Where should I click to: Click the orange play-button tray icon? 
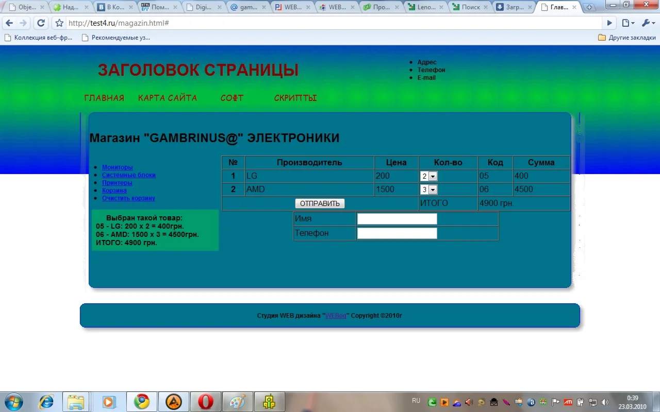(444, 402)
